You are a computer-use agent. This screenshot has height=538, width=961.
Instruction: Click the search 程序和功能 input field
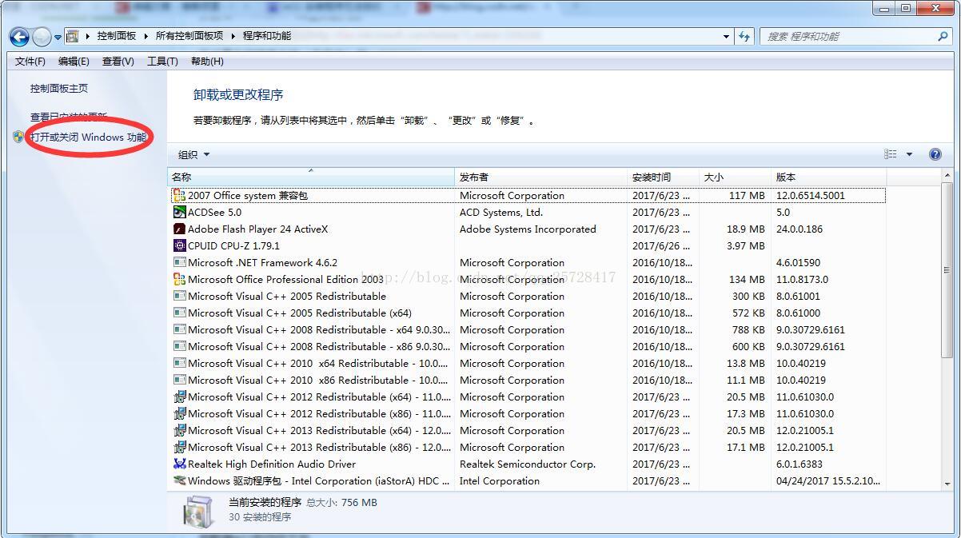847,36
